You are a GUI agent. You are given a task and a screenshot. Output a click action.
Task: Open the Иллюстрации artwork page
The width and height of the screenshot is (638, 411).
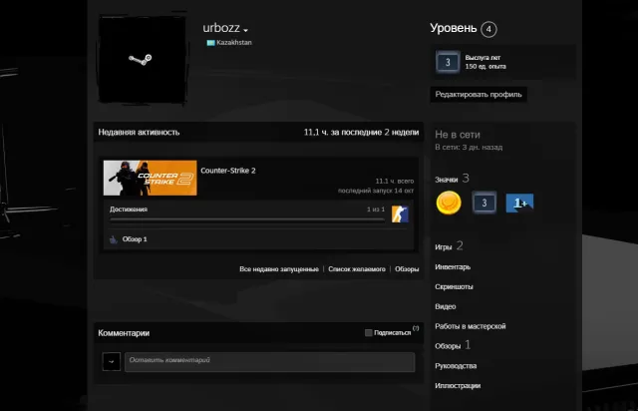pos(458,386)
